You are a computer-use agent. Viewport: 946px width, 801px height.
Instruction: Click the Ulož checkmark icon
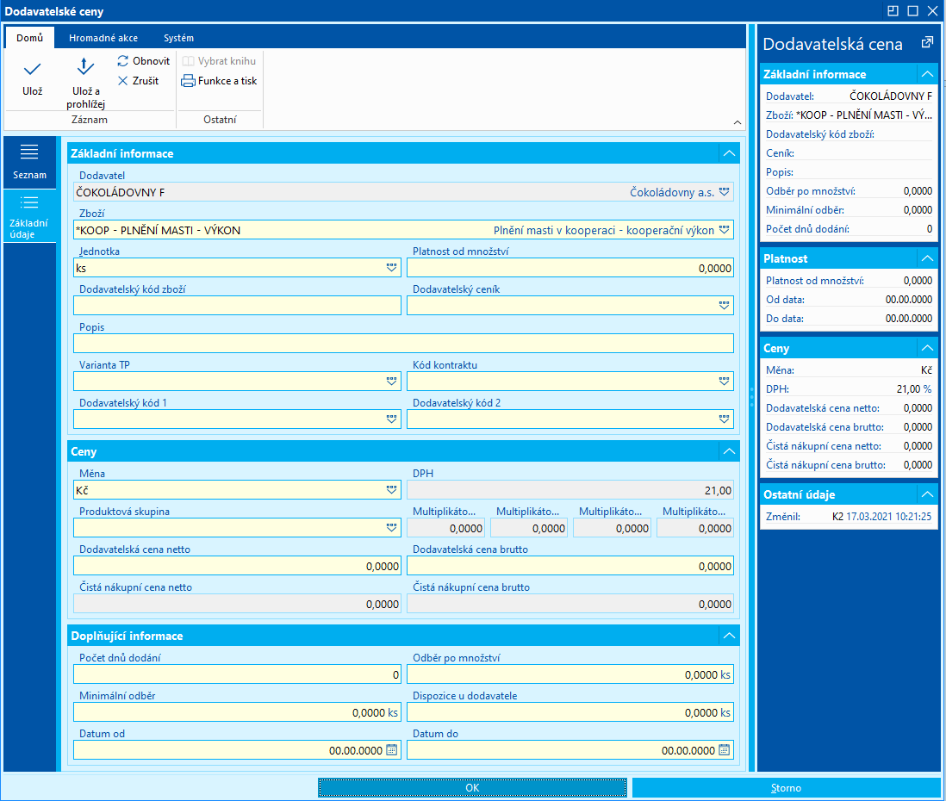pos(32,70)
